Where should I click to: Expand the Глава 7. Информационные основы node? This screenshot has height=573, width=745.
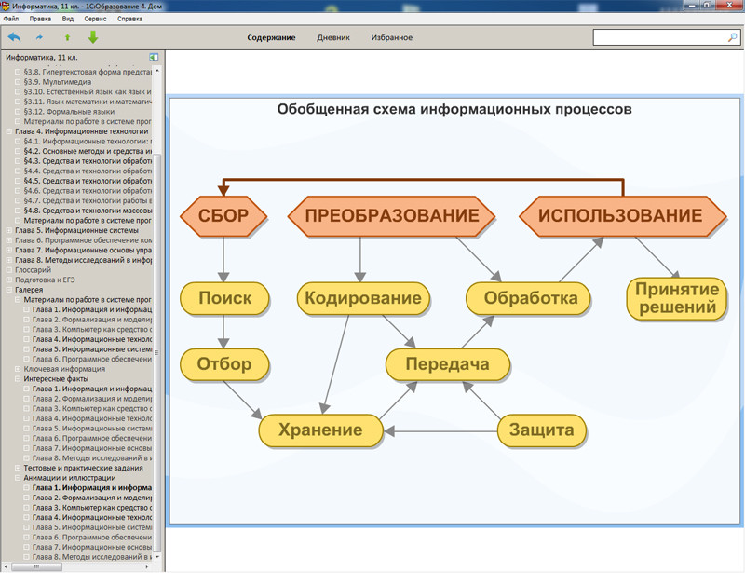pos(8,251)
